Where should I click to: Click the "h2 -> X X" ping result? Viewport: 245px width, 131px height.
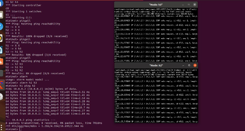[x=13, y=30]
